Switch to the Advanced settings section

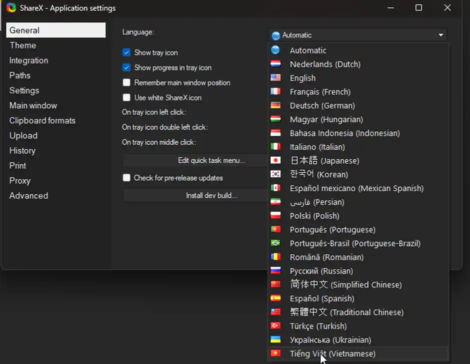click(x=28, y=195)
